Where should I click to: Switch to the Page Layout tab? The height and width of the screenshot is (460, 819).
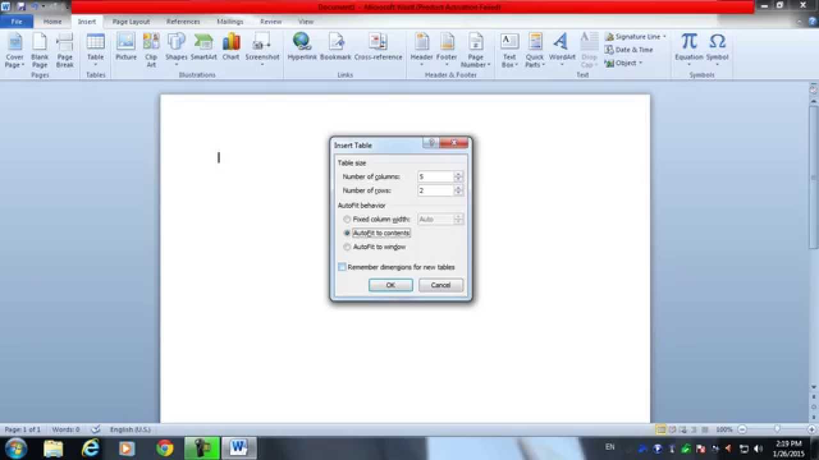coord(131,22)
